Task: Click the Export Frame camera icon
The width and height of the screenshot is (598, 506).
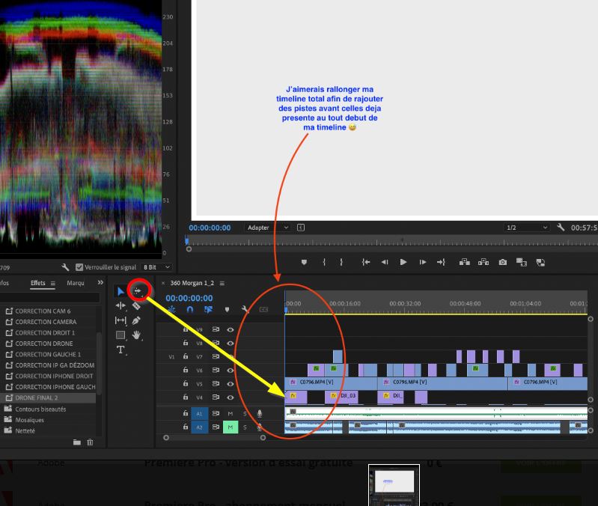Action: (x=502, y=262)
